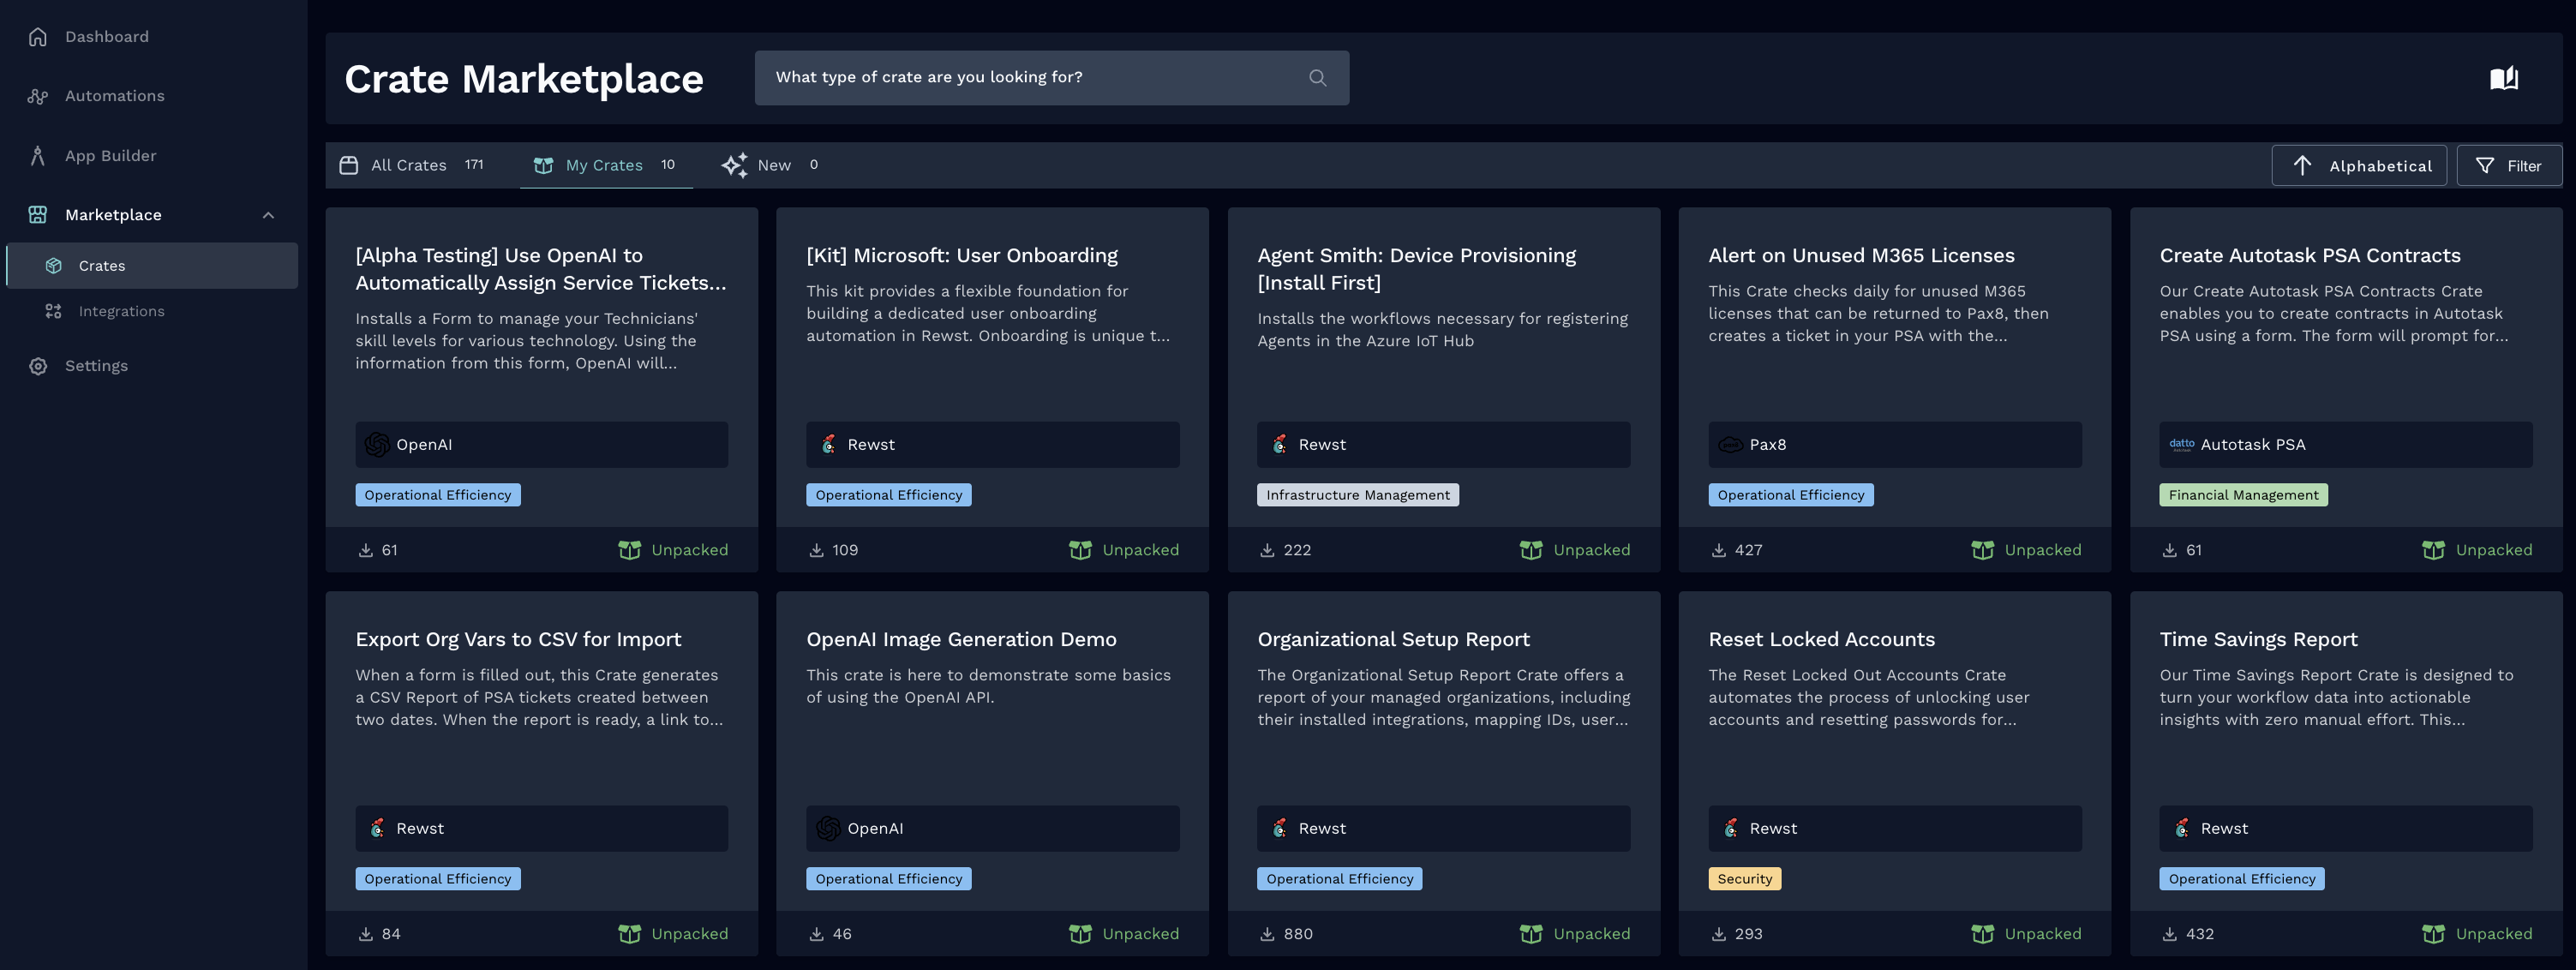This screenshot has height=970, width=2576.
Task: Toggle Unpacked on the OpenAI Image Generation Demo
Action: pyautogui.click(x=1124, y=933)
